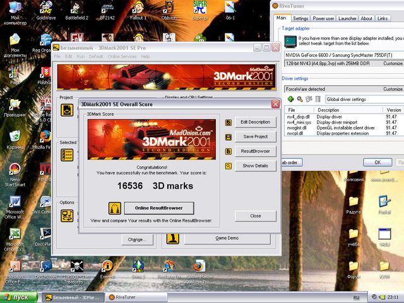The height and width of the screenshot is (303, 404).
Task: Select the Радуга folder on desktop
Action: click(353, 205)
